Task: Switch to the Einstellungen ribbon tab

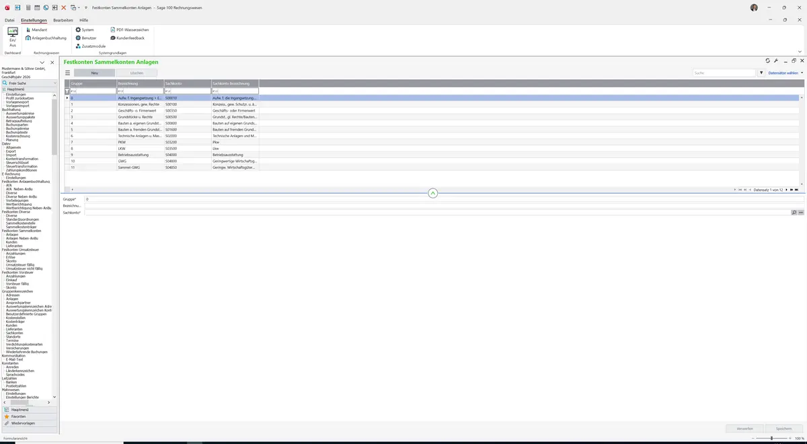Action: 34,20
